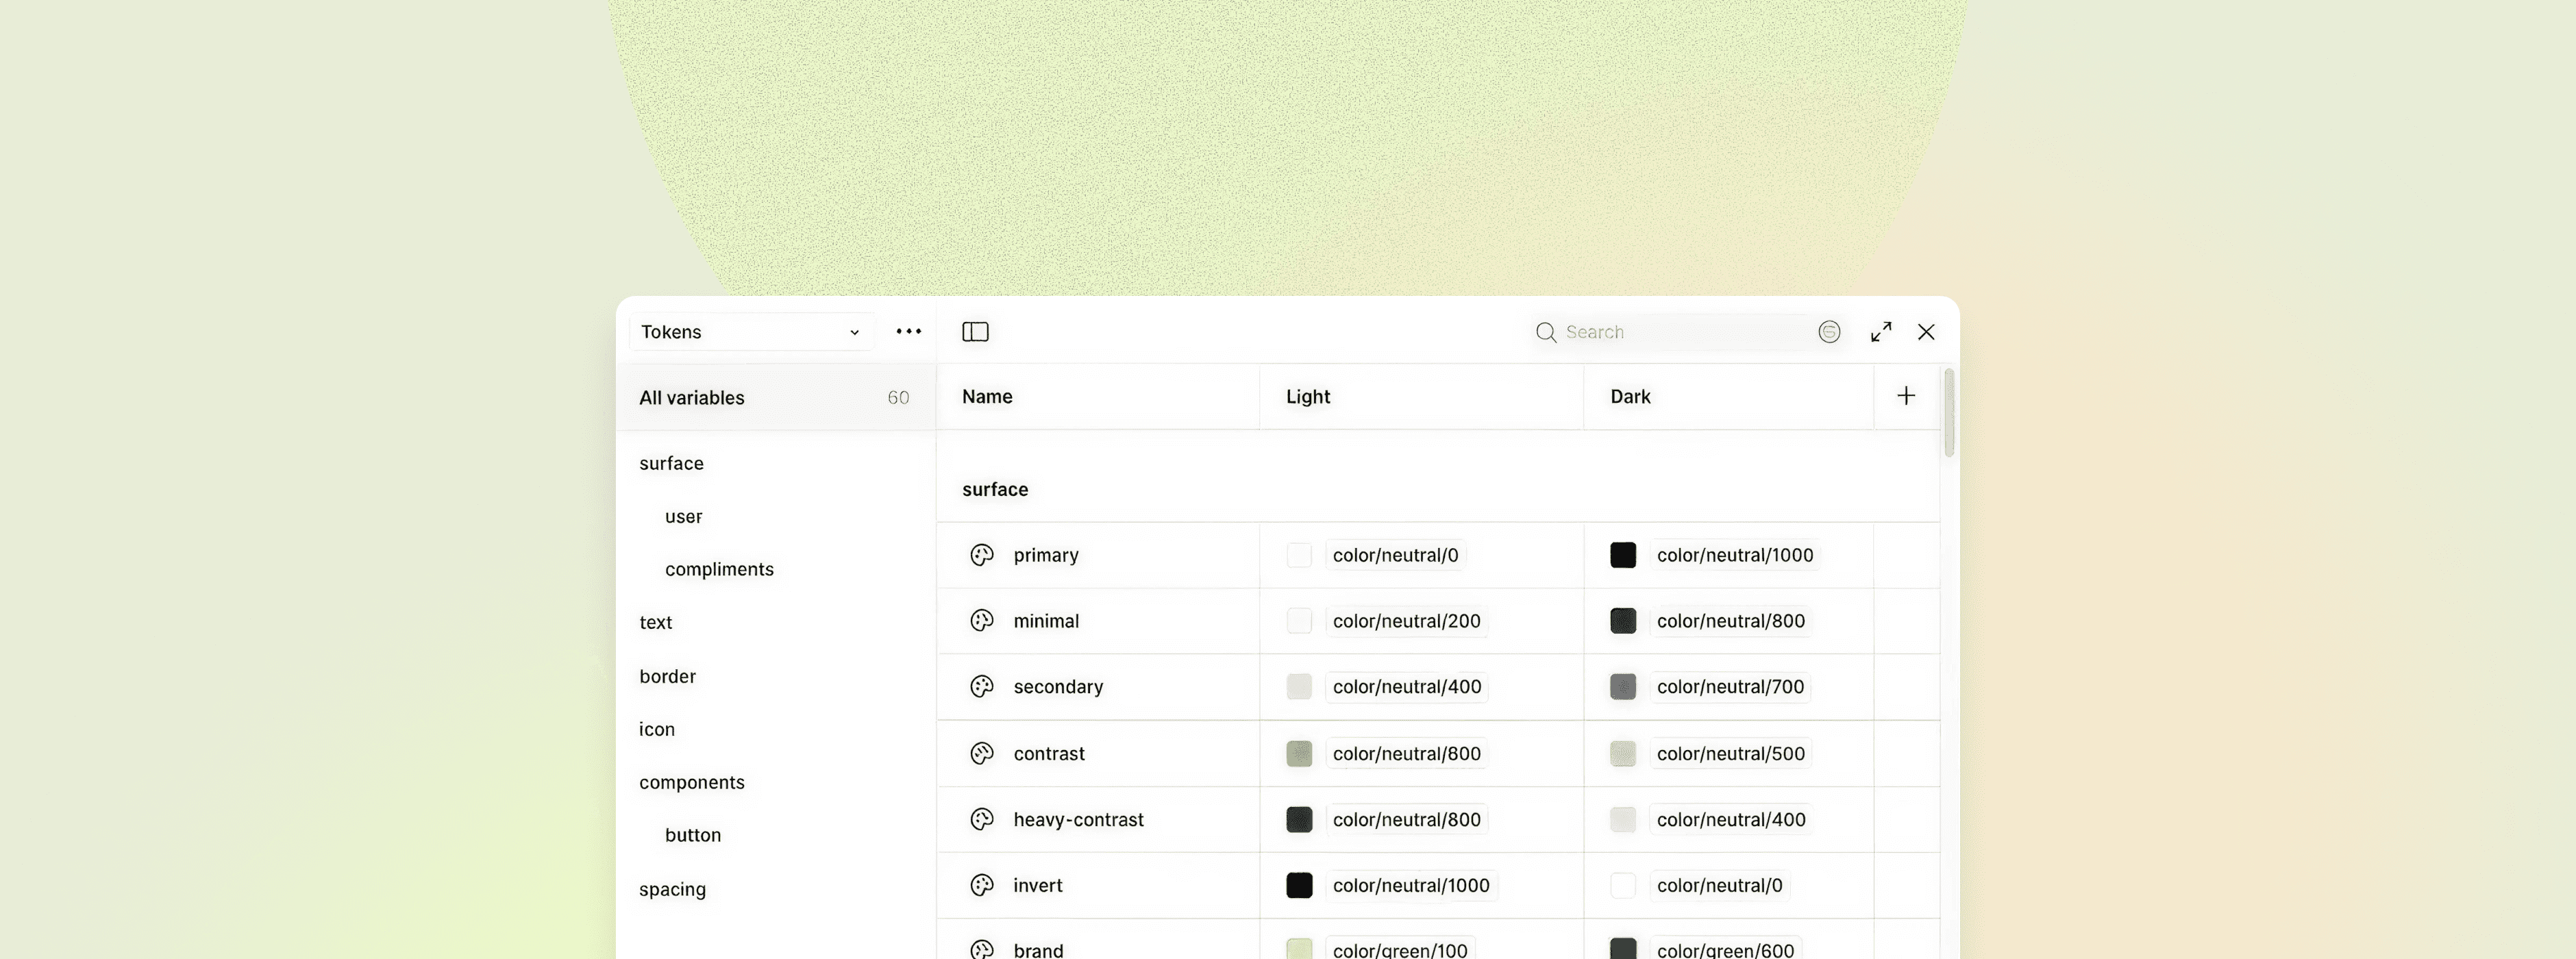Click the circular filter icon in search
This screenshot has width=2576, height=959.
[1829, 332]
